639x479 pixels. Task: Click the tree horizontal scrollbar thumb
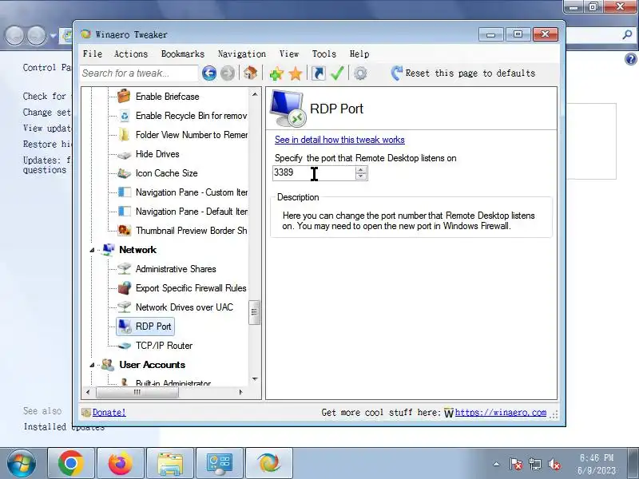coord(137,392)
